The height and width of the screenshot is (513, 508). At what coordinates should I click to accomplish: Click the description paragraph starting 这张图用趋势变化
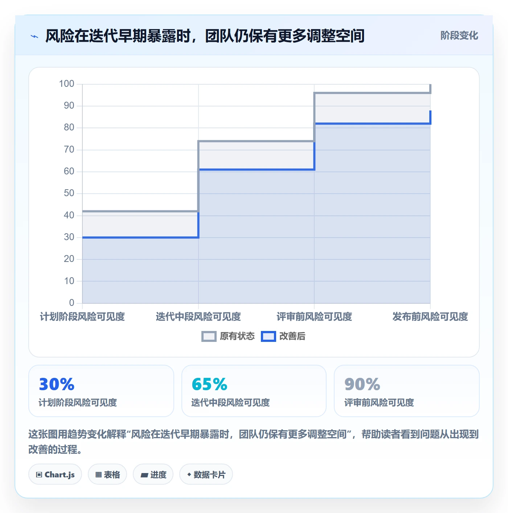(x=254, y=442)
